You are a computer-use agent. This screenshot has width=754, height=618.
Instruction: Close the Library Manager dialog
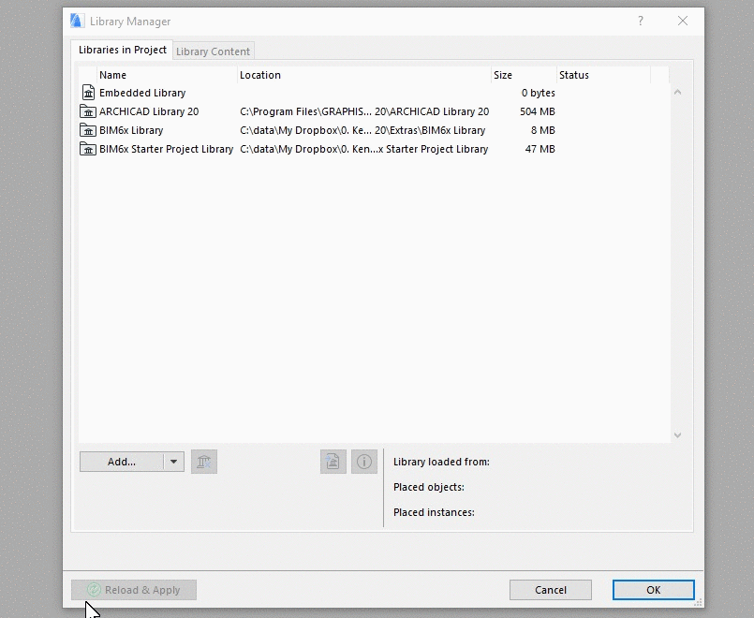click(683, 21)
